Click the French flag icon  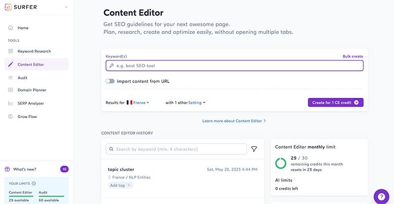tap(130, 102)
